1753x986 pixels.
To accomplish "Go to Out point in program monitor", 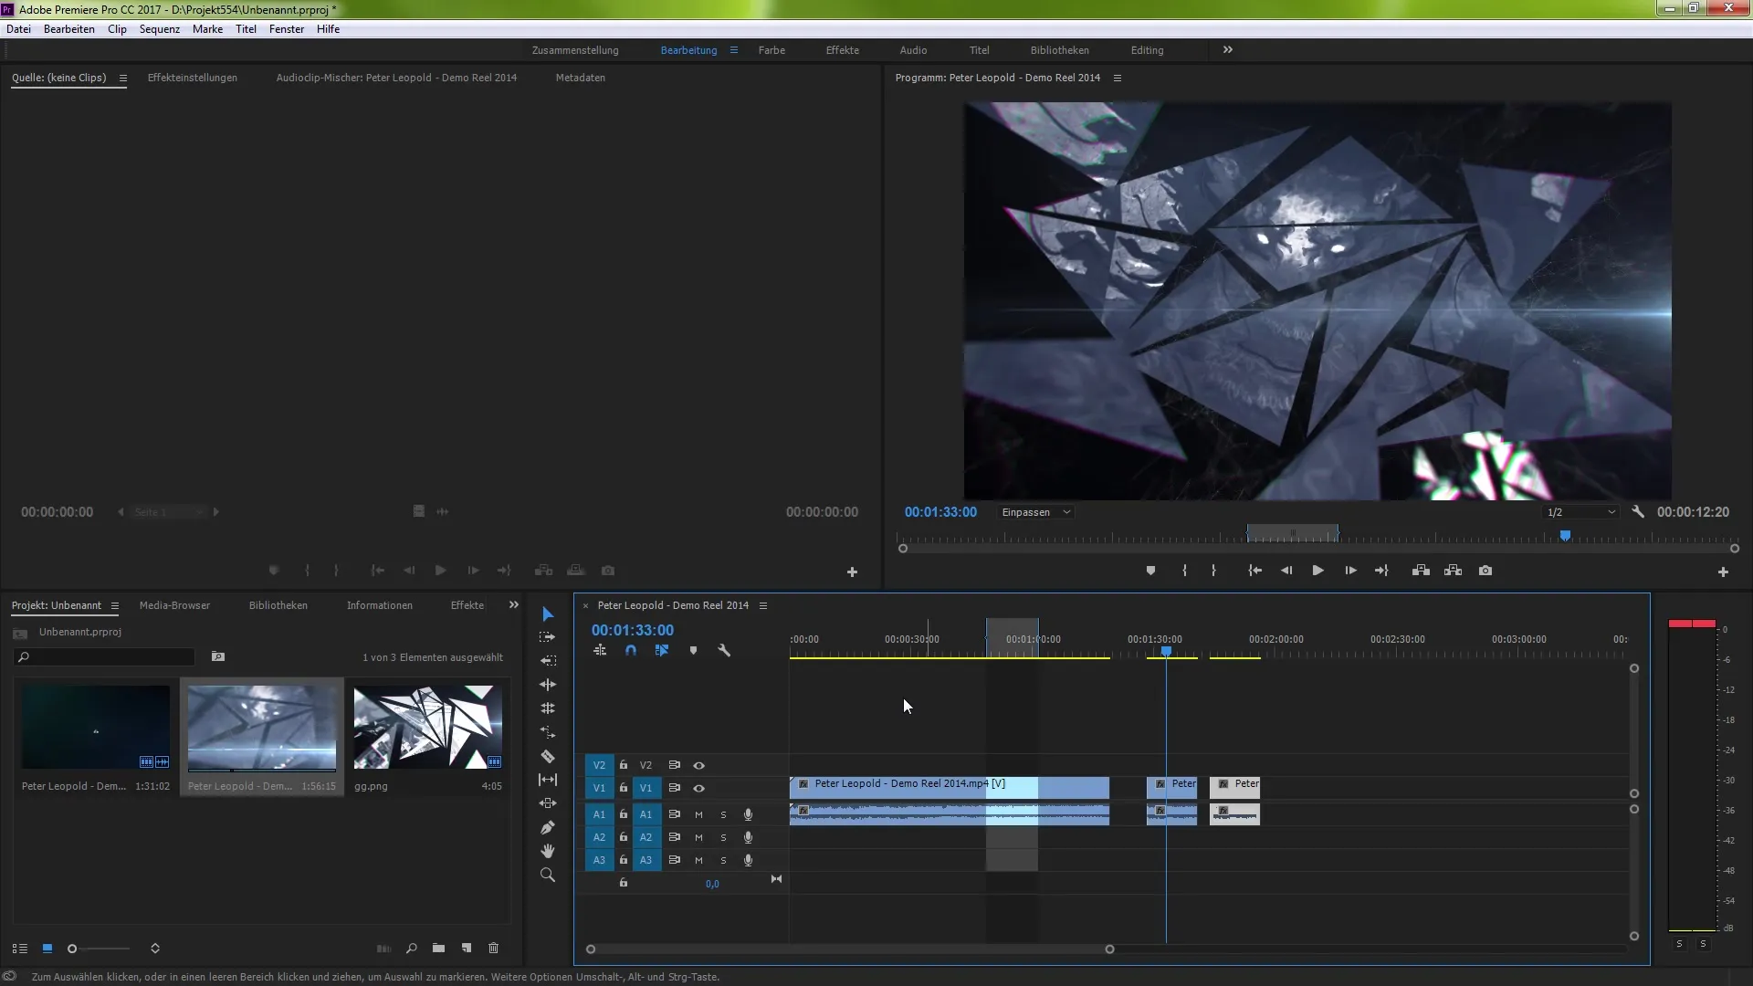I will (1381, 571).
